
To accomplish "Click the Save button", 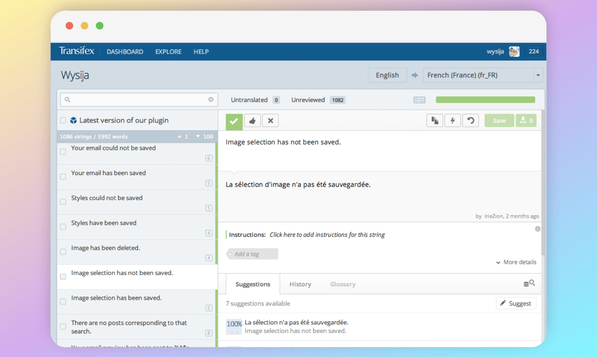I will coord(499,121).
